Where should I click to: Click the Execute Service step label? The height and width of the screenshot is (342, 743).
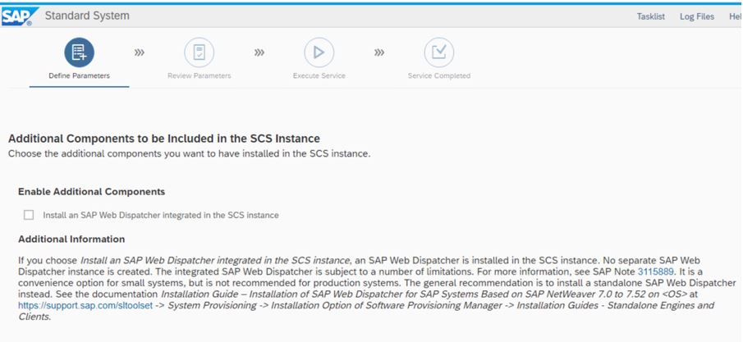319,75
